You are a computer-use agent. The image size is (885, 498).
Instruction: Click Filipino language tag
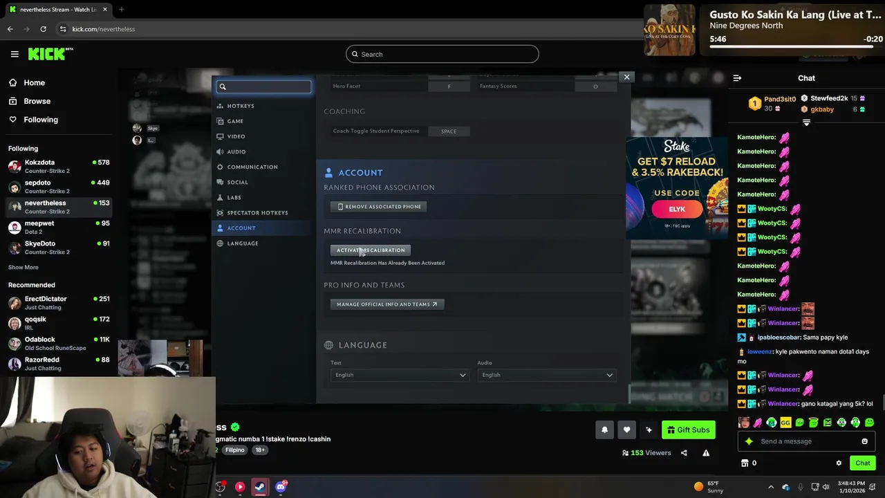point(234,450)
